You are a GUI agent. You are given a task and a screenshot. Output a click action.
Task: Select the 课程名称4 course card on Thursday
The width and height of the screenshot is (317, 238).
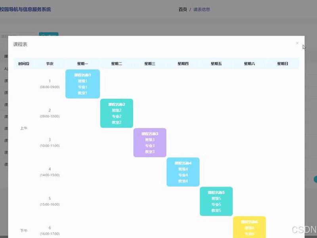tap(183, 172)
